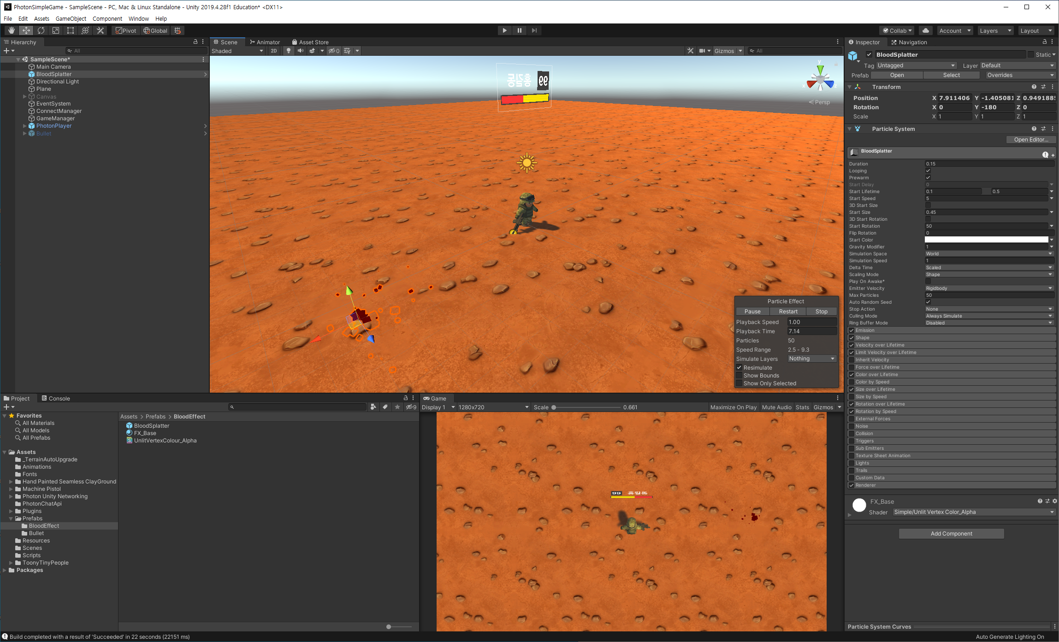Click the Pause playmode button

519,30
